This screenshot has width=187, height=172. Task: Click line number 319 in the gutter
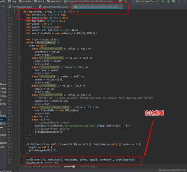coord(10,144)
